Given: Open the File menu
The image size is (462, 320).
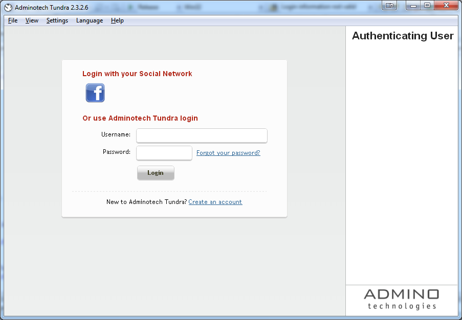Looking at the screenshot, I should coord(13,20).
